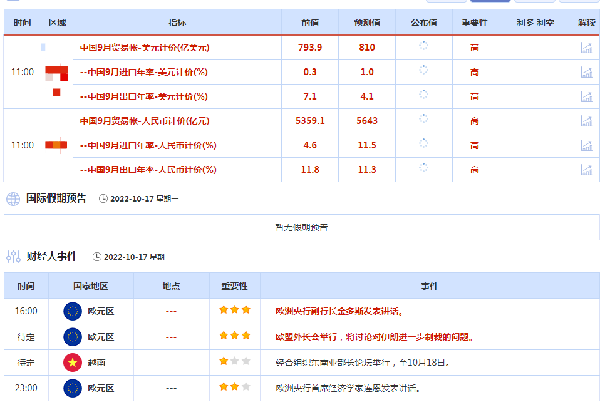Open the 欧盟外长会举行 Iran sanctions event
This screenshot has width=605, height=402.
coord(375,337)
